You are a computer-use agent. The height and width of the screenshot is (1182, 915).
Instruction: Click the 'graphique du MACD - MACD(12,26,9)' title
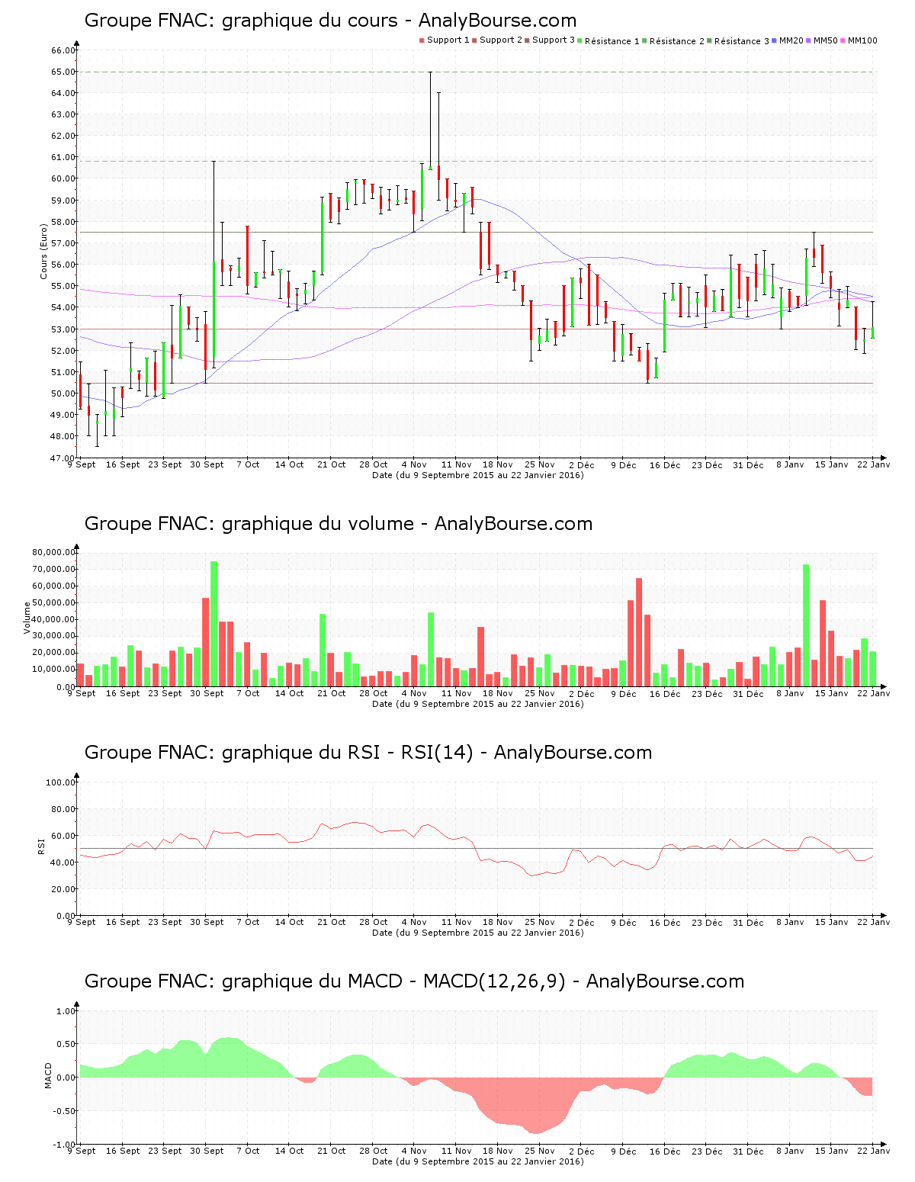click(414, 981)
